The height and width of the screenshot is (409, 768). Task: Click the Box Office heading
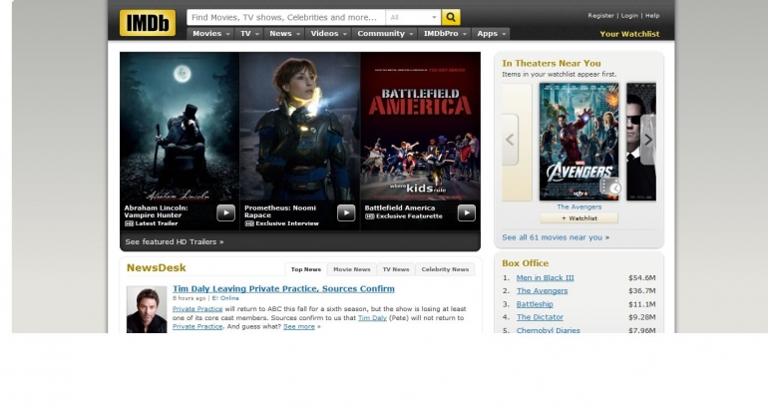click(525, 263)
